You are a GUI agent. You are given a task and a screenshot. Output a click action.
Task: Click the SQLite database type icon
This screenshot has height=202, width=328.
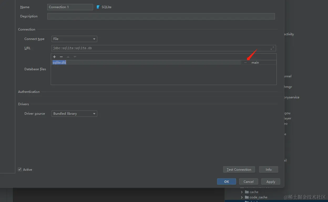click(98, 7)
